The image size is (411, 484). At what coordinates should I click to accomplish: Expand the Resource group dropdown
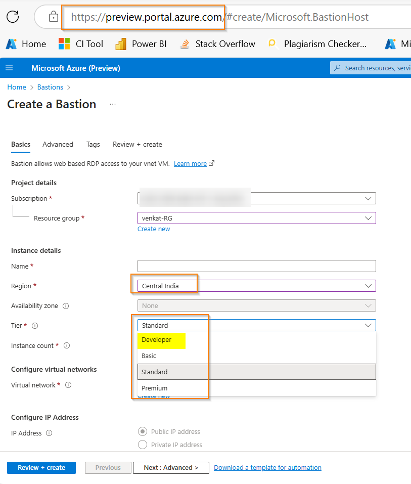[x=257, y=218]
